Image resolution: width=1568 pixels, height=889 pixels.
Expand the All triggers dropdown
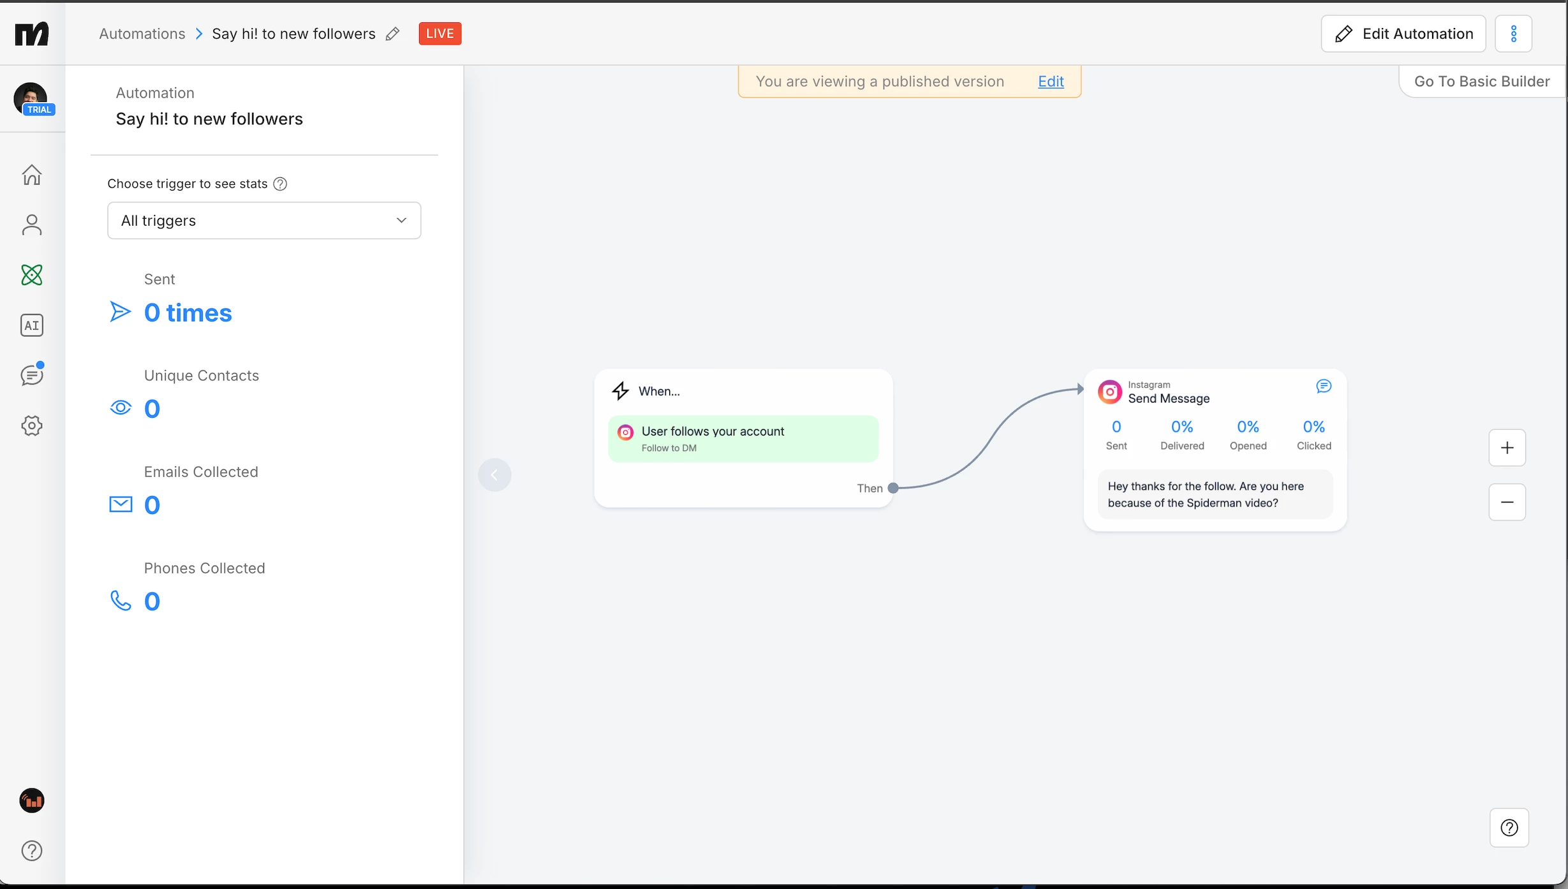click(264, 221)
